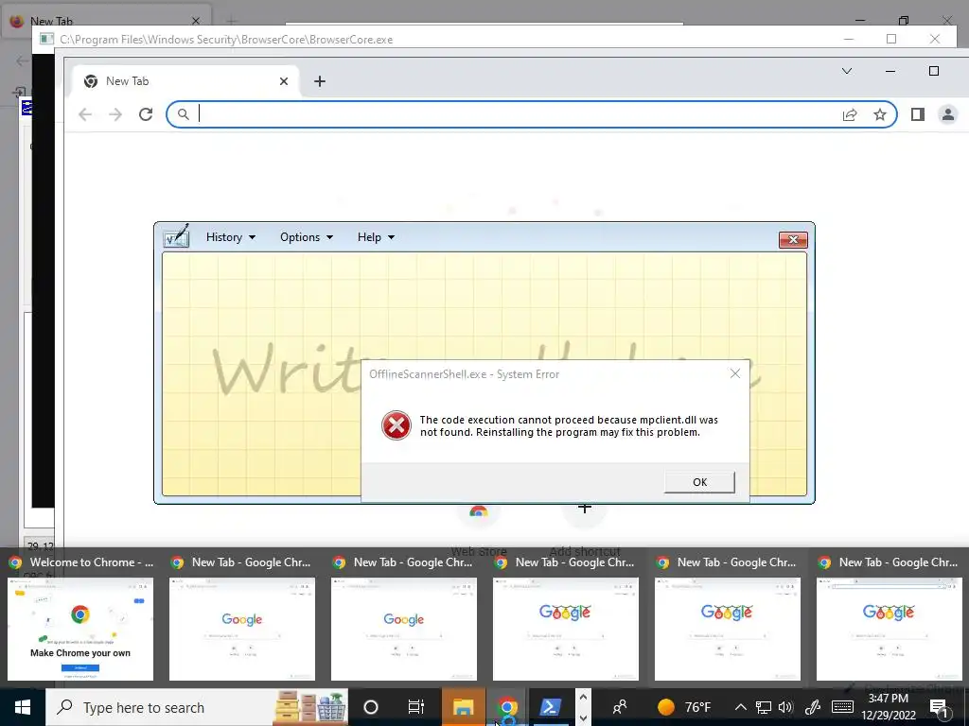Reload the Chrome page
The width and height of the screenshot is (969, 726).
[x=146, y=114]
